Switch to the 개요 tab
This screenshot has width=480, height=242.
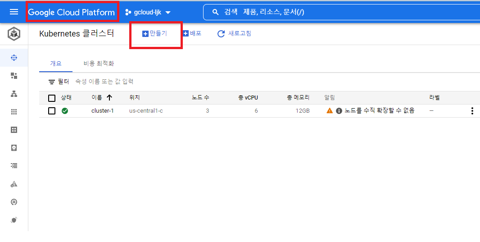[x=56, y=64]
